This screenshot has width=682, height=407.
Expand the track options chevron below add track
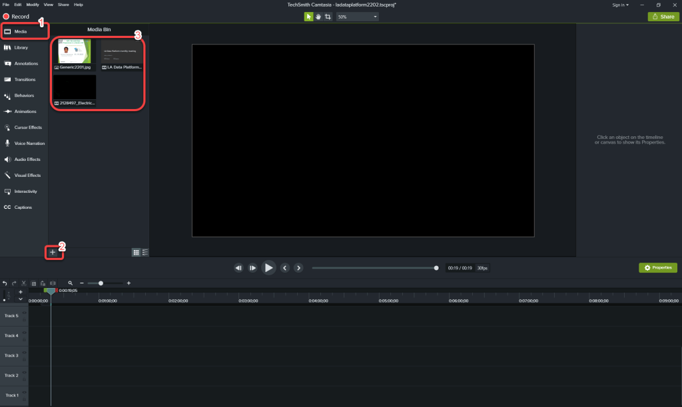point(21,299)
